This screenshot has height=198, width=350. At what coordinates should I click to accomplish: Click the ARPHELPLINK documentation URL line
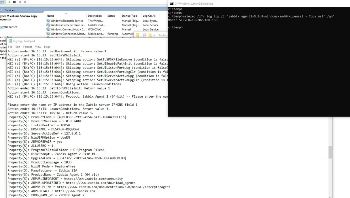(x=89, y=187)
